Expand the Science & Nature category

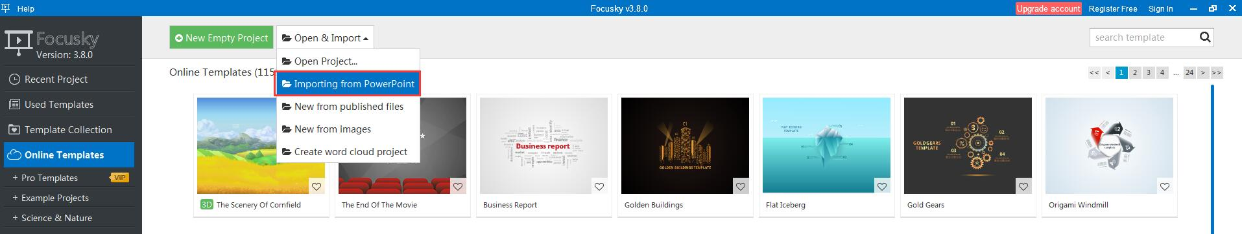(52, 218)
